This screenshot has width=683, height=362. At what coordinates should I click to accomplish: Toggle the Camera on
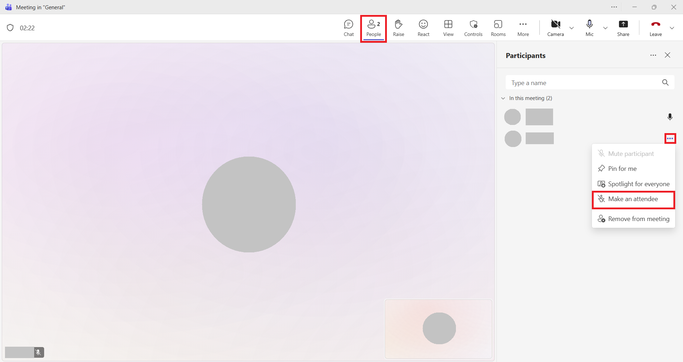point(555,28)
